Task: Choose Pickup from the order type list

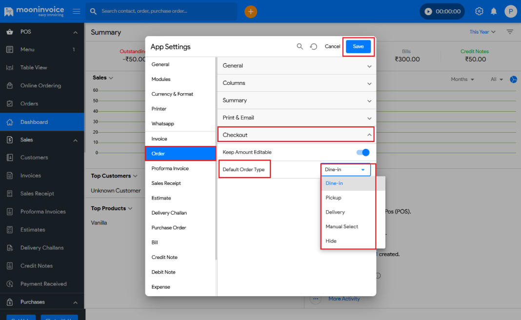Action: pyautogui.click(x=334, y=198)
